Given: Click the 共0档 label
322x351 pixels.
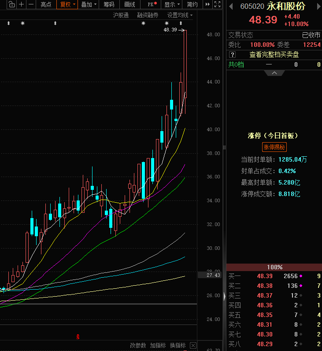Looking at the screenshot, I should [236, 65].
